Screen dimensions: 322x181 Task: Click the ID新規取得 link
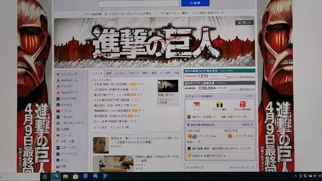(206, 96)
